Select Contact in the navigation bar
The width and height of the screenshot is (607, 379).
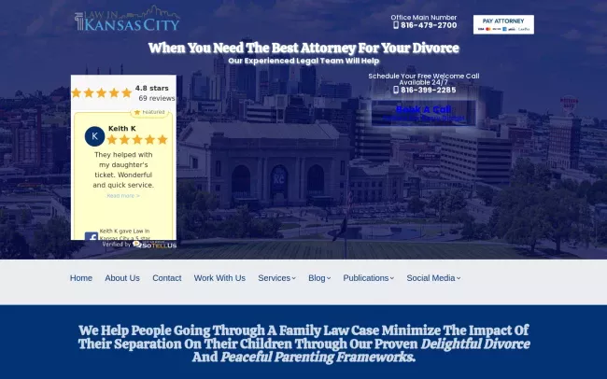167,278
